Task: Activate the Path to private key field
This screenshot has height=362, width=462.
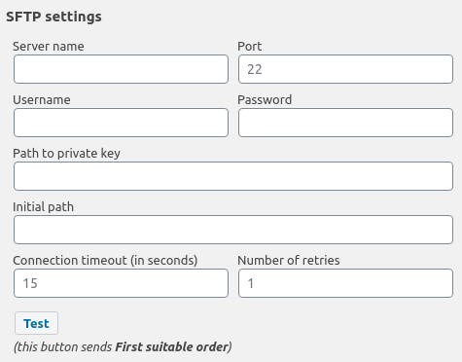Action: (x=233, y=176)
